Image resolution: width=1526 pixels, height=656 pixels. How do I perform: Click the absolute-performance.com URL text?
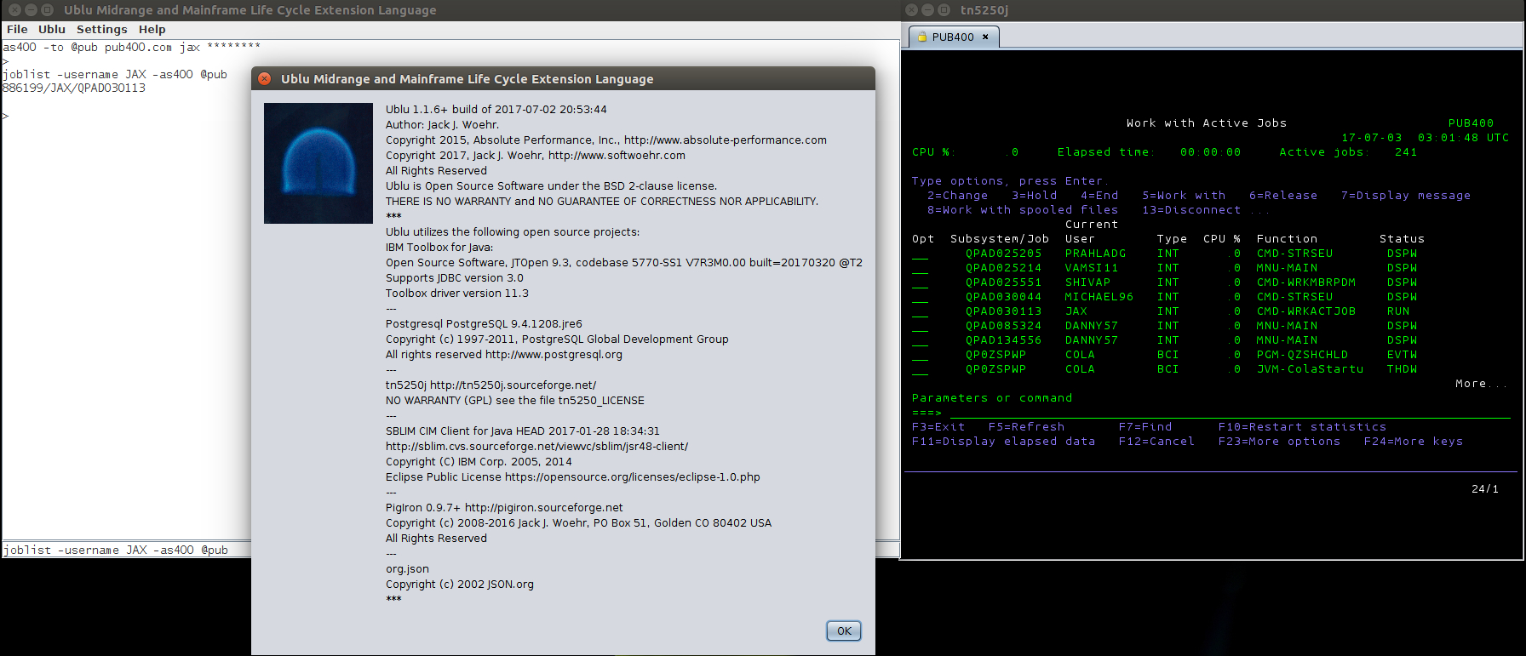(725, 140)
